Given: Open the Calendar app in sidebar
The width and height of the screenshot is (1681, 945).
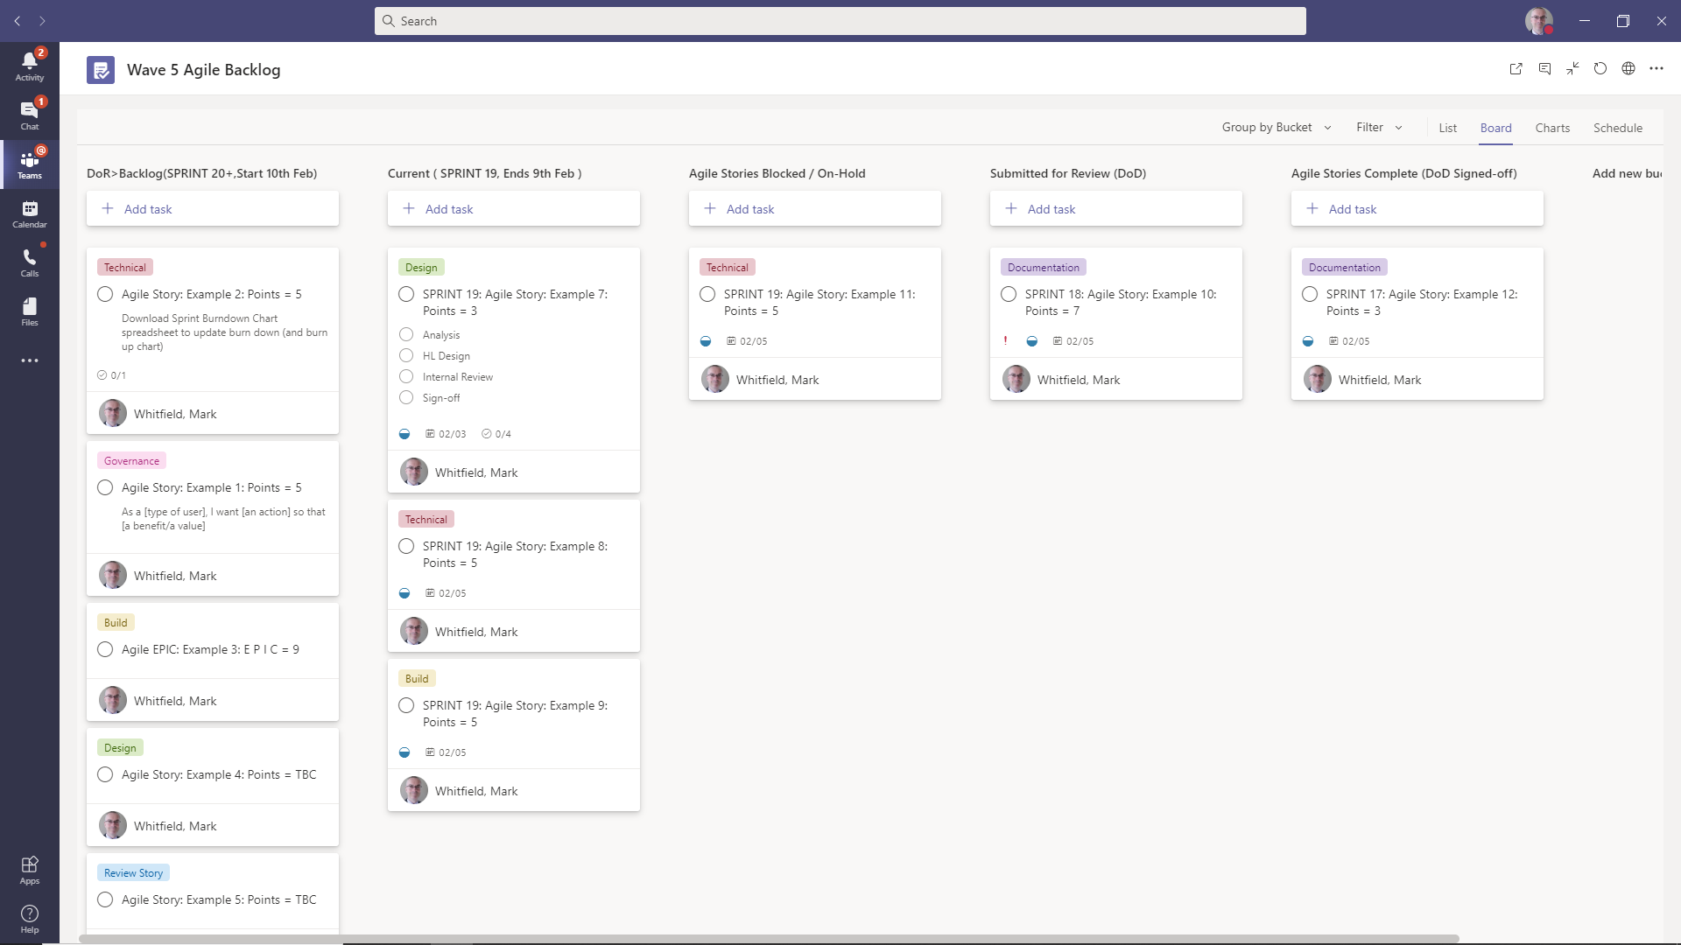Looking at the screenshot, I should (29, 213).
